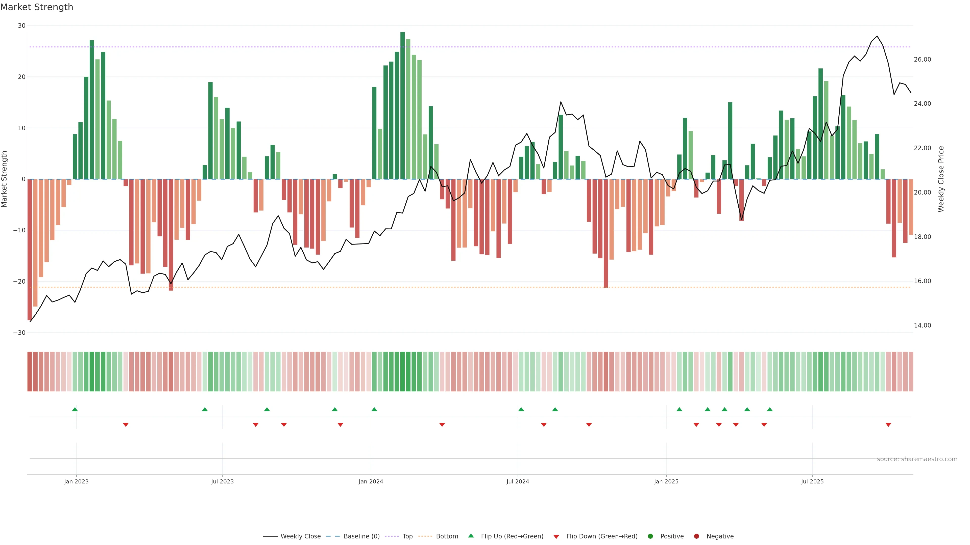Select the last red flip-down marker at far right
Image resolution: width=970 pixels, height=545 pixels.
[x=888, y=425]
